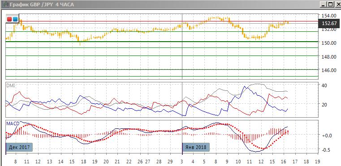This screenshot has width=341, height=166.
Task: Click the MACD scale value -0.5
Action: pos(326,150)
